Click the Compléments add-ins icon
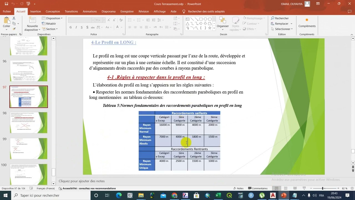This screenshot has height=200, width=355. click(x=307, y=20)
